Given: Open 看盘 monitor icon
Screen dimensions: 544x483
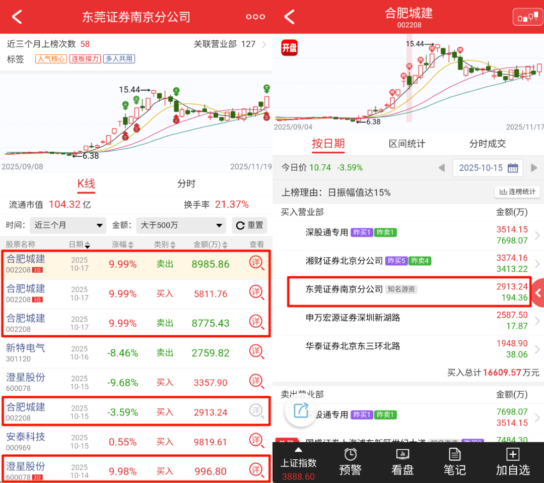Looking at the screenshot, I should click(x=402, y=454).
